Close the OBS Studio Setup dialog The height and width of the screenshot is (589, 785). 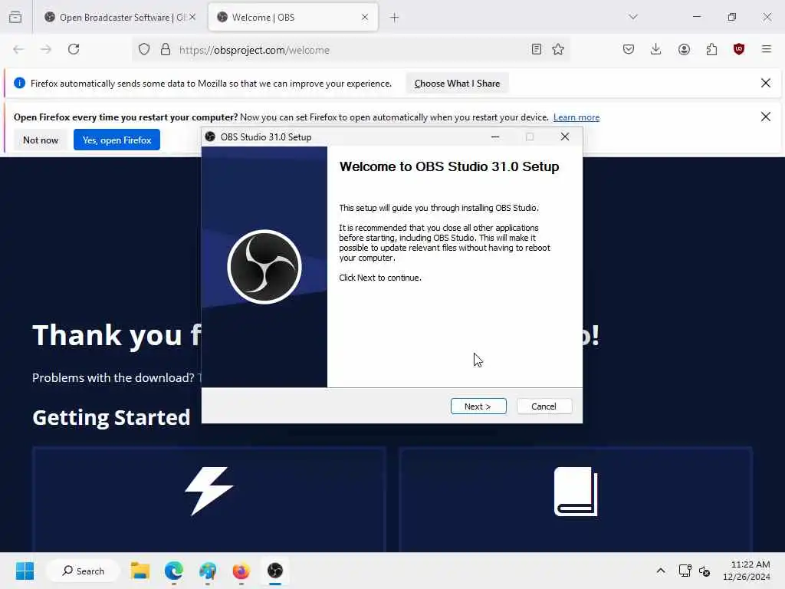point(565,137)
